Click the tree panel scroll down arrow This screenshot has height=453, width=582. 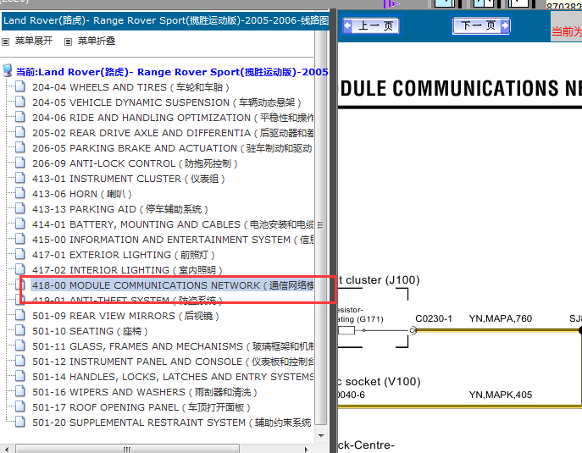pyautogui.click(x=321, y=435)
